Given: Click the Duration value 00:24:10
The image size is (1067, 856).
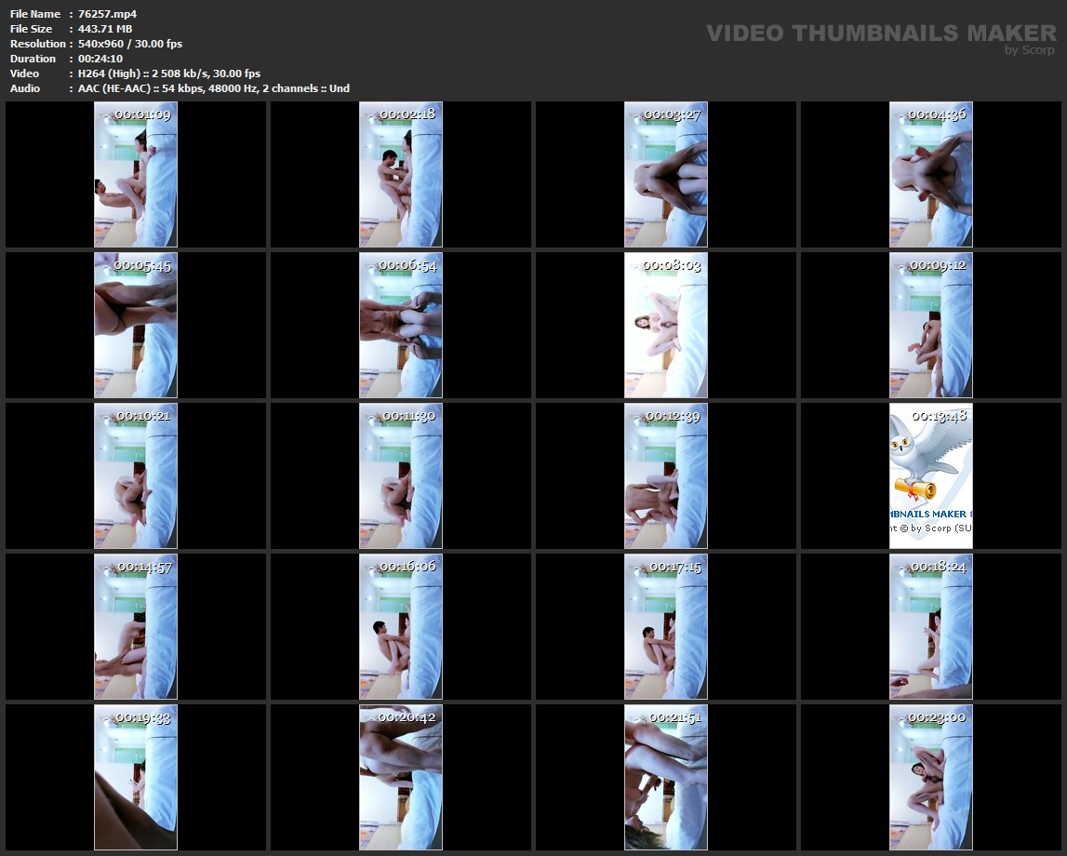Looking at the screenshot, I should tap(100, 59).
